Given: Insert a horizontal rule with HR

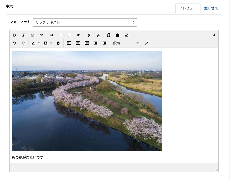Looking at the screenshot, I should (79, 35).
